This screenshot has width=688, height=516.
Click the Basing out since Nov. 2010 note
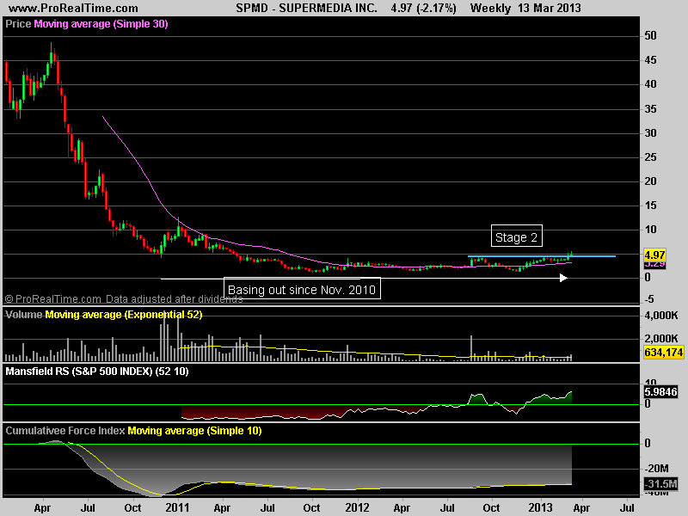point(302,290)
